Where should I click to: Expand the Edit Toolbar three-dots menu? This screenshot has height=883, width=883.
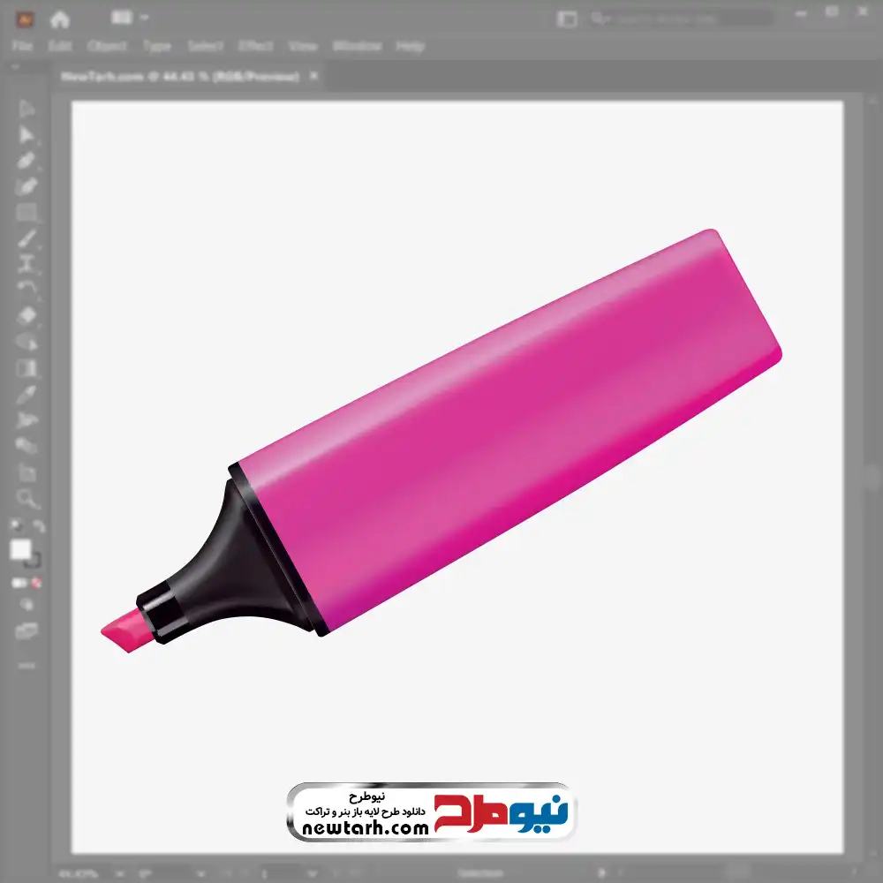tap(26, 664)
